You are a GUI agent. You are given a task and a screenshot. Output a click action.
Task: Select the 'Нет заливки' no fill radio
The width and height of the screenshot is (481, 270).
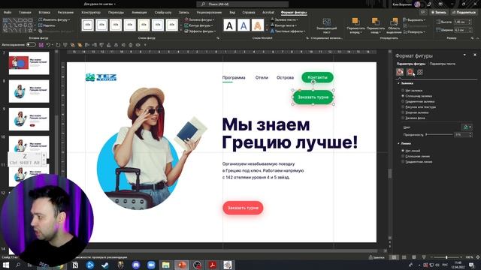click(x=403, y=91)
